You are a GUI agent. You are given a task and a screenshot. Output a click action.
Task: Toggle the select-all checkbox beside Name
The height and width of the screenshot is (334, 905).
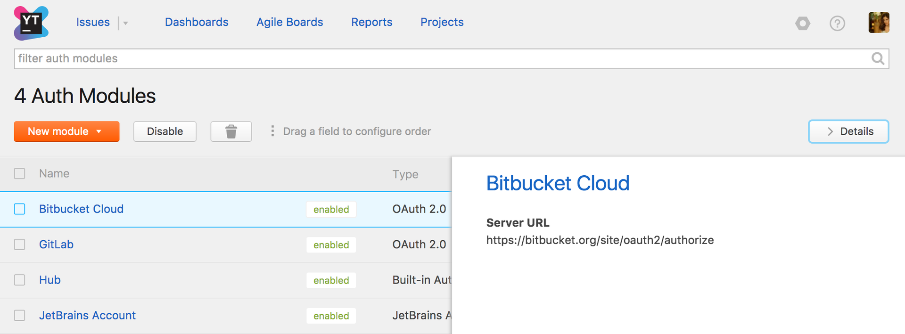click(20, 173)
